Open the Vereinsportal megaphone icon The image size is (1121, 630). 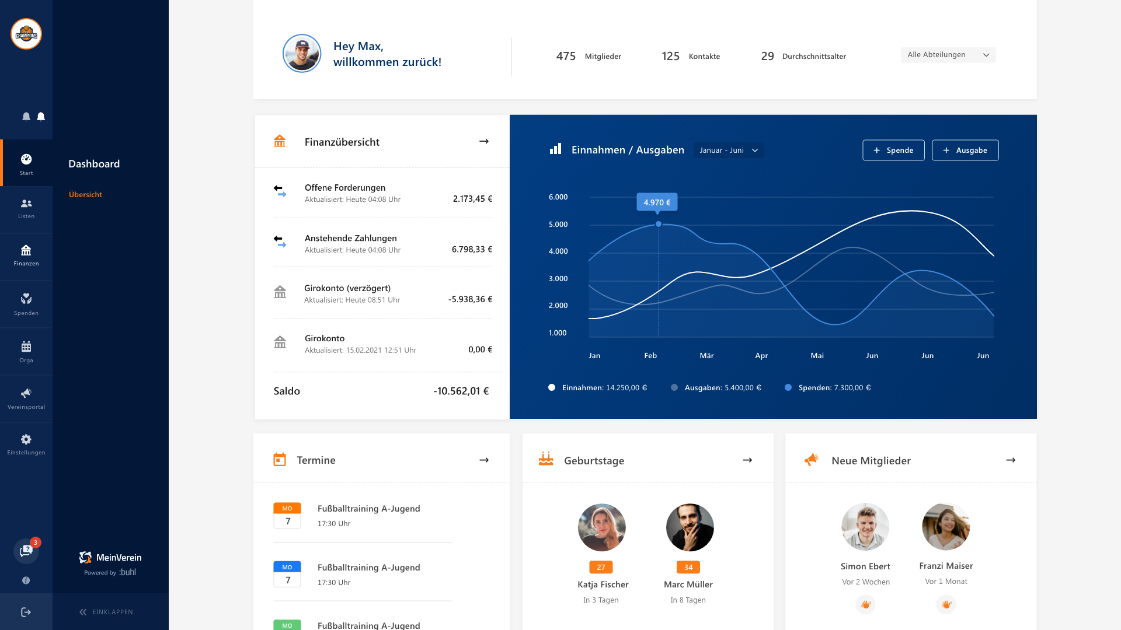26,398
